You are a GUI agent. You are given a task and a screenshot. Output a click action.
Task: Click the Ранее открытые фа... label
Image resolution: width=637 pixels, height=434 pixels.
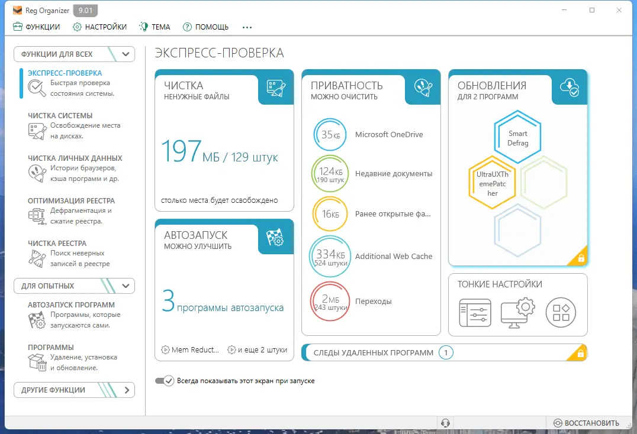tap(393, 214)
